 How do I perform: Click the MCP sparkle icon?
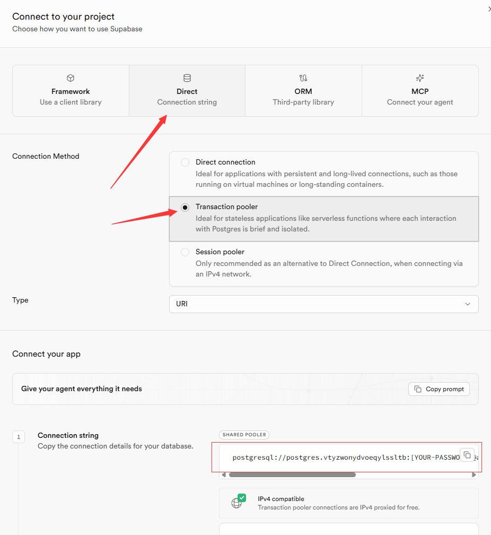click(x=420, y=78)
